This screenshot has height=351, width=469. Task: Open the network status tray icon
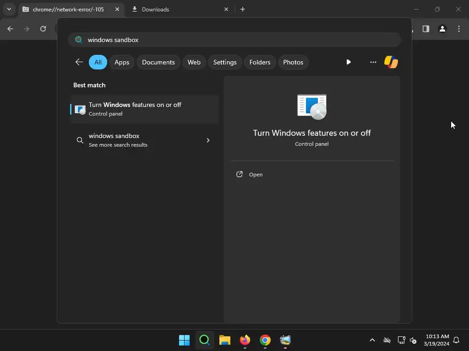[401, 340]
